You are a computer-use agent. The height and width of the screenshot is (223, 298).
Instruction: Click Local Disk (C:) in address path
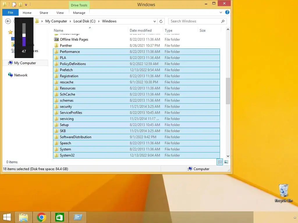pos(84,21)
